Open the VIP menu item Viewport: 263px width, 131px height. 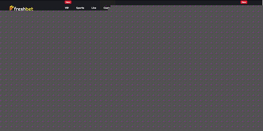tap(67, 8)
